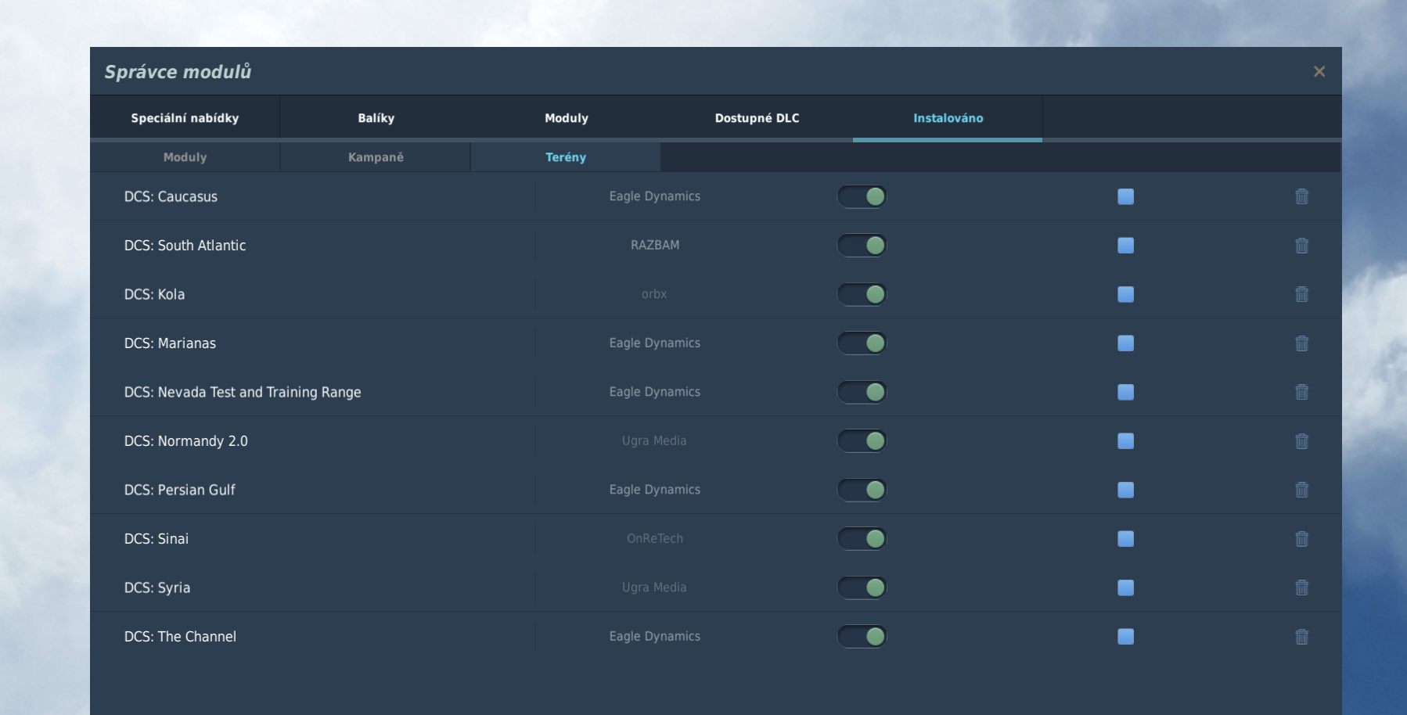The height and width of the screenshot is (715, 1407).
Task: Click OnReTech developer label
Action: pos(655,539)
